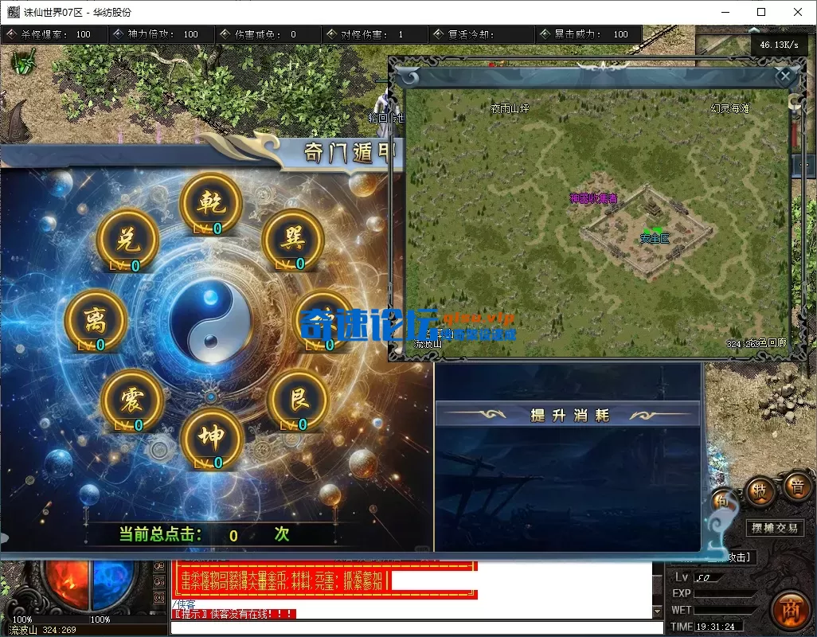Click the 神秘收集者 NPC label on map
Image resolution: width=817 pixels, height=637 pixels.
point(593,198)
